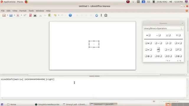
Task: Open the Window menu
Action: pos(40,11)
